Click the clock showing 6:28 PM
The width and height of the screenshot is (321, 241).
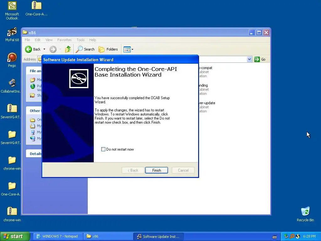[x=309, y=236]
